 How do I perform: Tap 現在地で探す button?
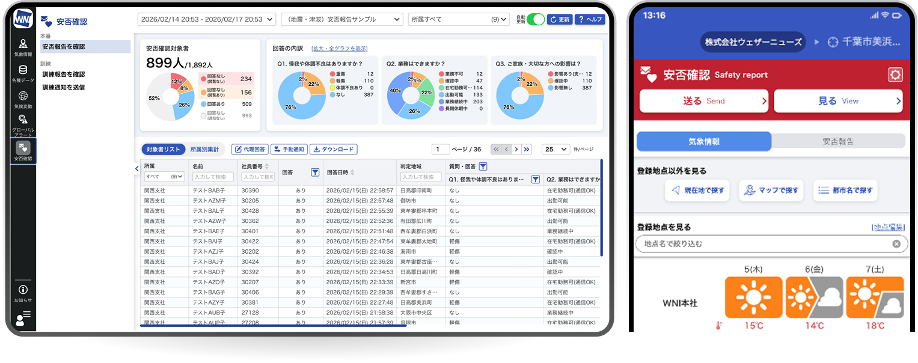click(x=697, y=191)
